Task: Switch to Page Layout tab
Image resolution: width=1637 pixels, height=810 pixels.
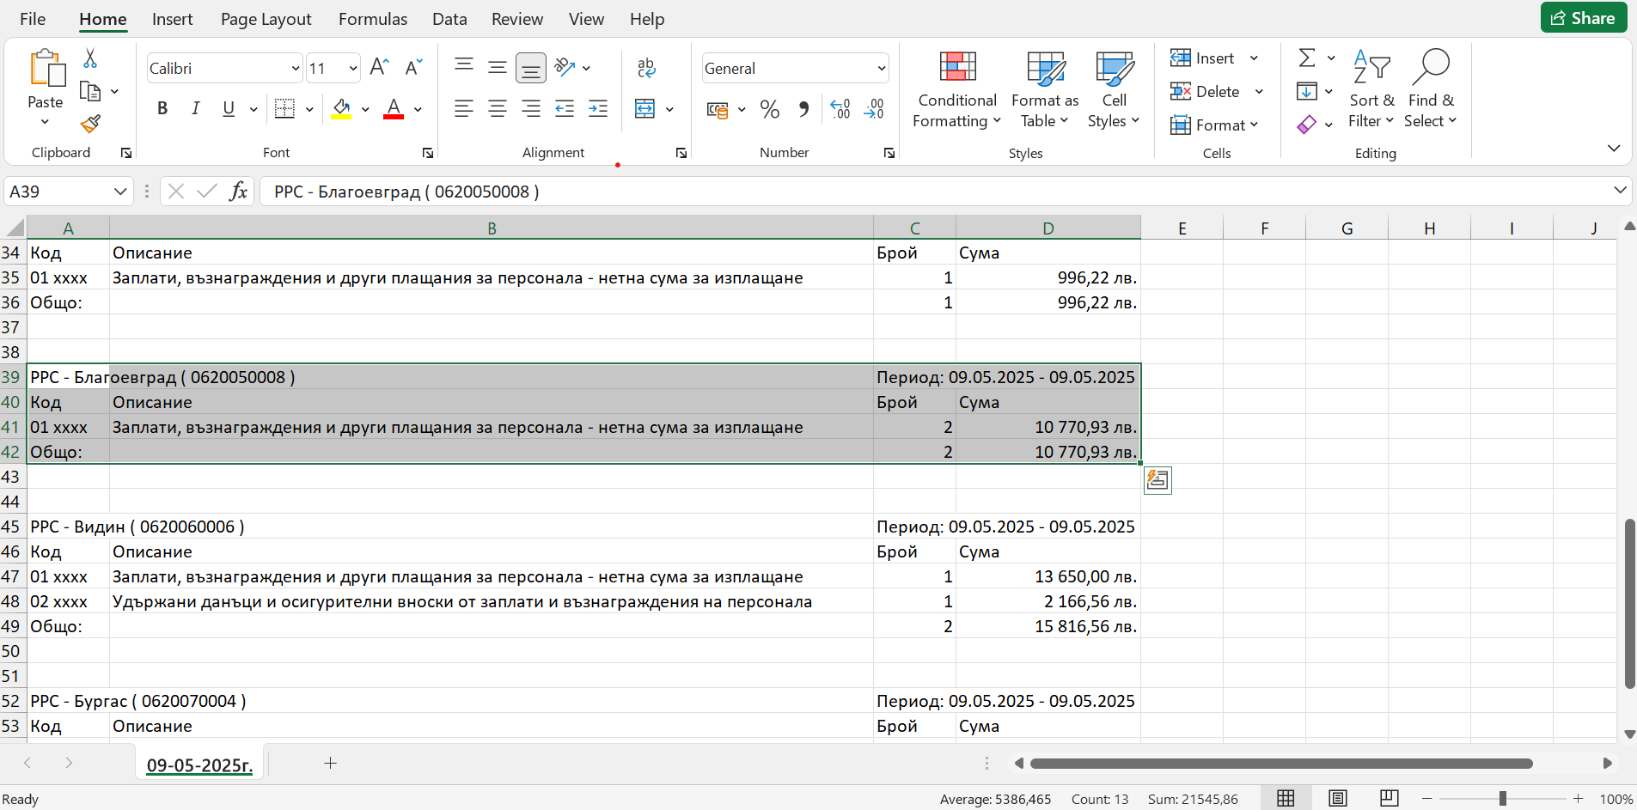Action: tap(266, 19)
